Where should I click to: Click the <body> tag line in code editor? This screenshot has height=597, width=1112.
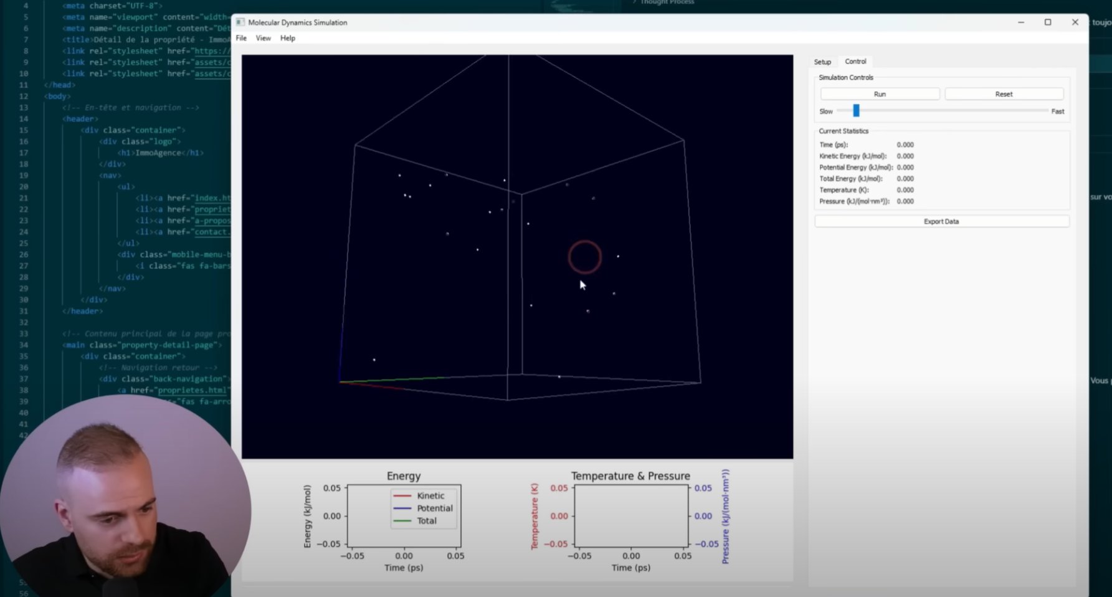coord(57,96)
